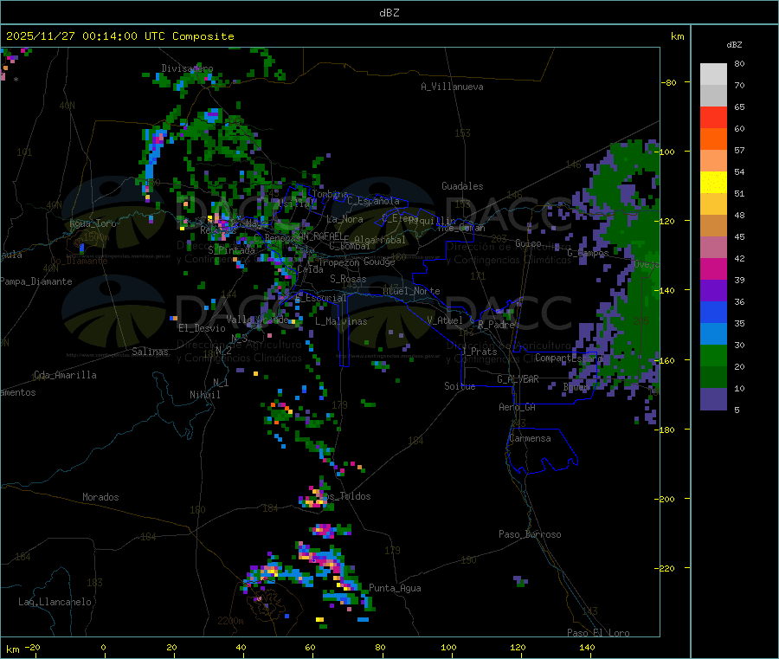The width and height of the screenshot is (779, 659).
Task: Click the Lag.Llancanelo location label
Action: [x=55, y=602]
